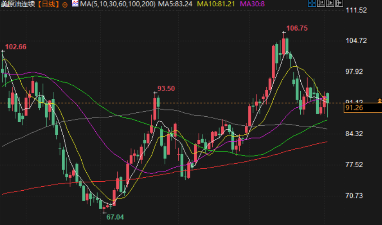Toggle the yellow MA10:81.21 line label
The width and height of the screenshot is (382, 225).
click(216, 4)
